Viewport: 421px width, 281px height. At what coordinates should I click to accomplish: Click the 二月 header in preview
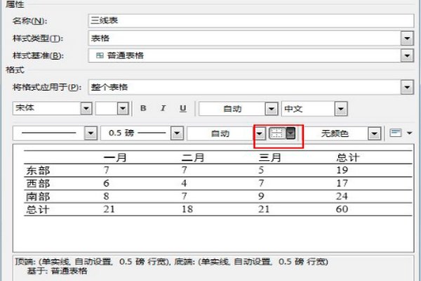(193, 157)
